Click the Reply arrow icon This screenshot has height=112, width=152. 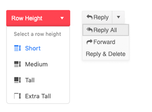pos(90,17)
